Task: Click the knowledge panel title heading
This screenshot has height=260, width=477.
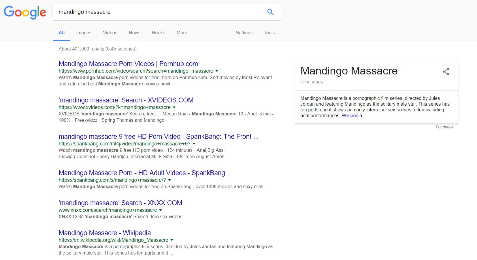Action: pyautogui.click(x=349, y=71)
